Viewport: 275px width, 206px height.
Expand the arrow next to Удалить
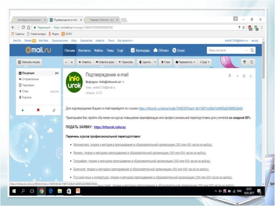click(155, 62)
